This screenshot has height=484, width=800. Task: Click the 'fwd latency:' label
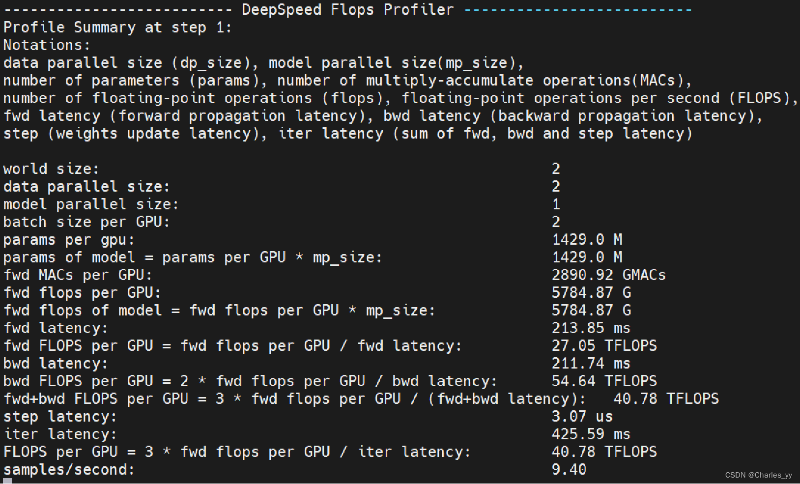(56, 328)
